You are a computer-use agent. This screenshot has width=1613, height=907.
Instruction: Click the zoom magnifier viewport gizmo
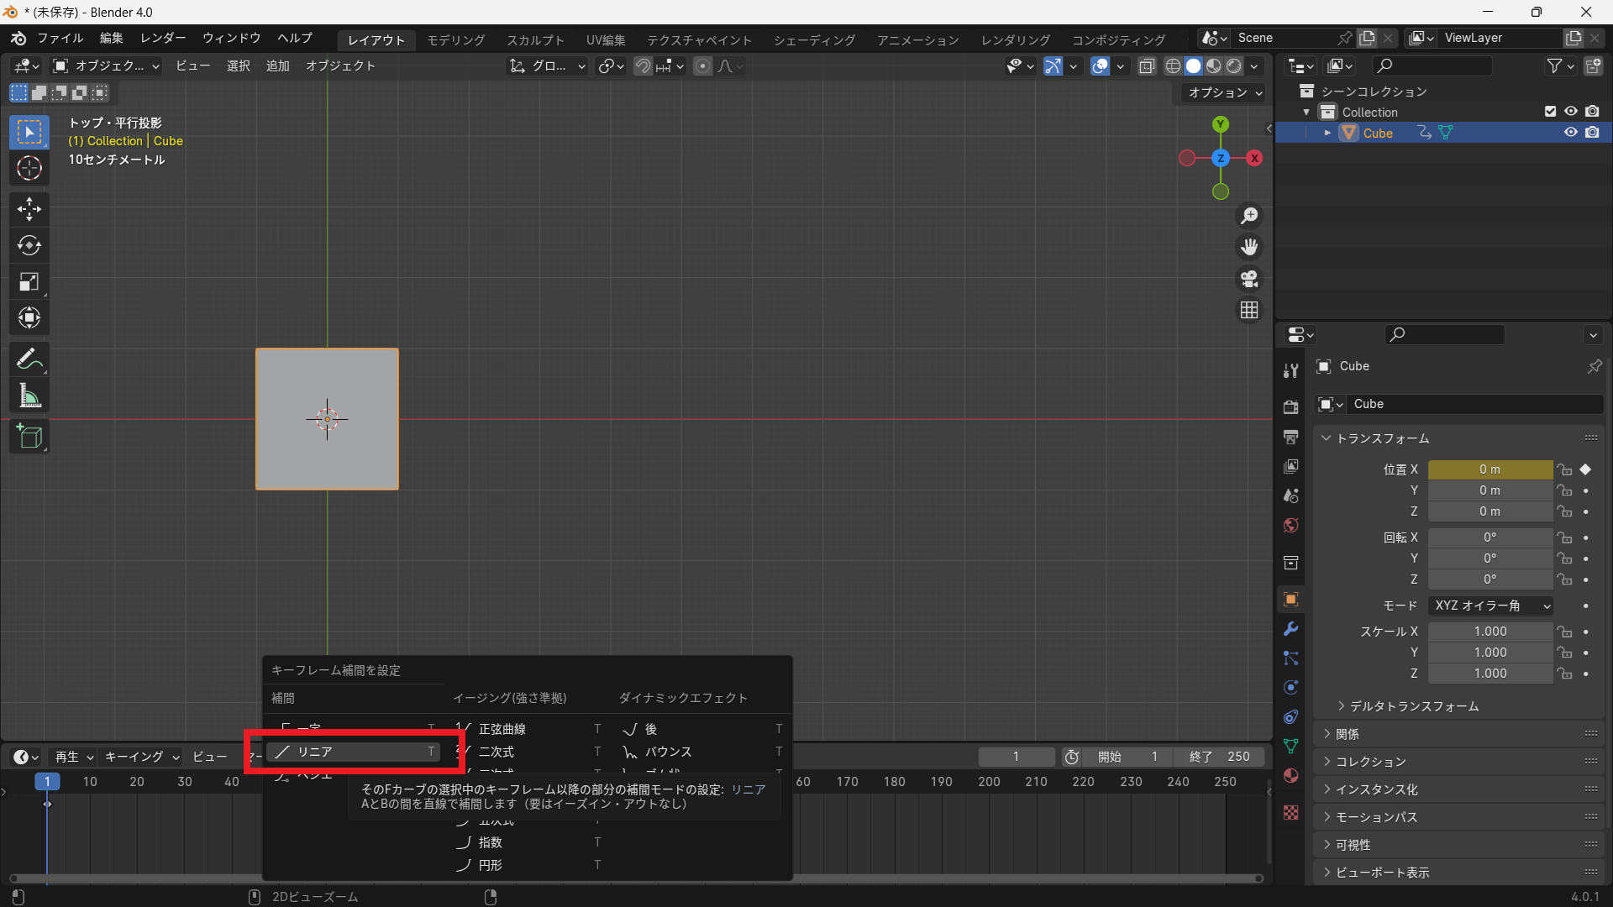point(1250,216)
